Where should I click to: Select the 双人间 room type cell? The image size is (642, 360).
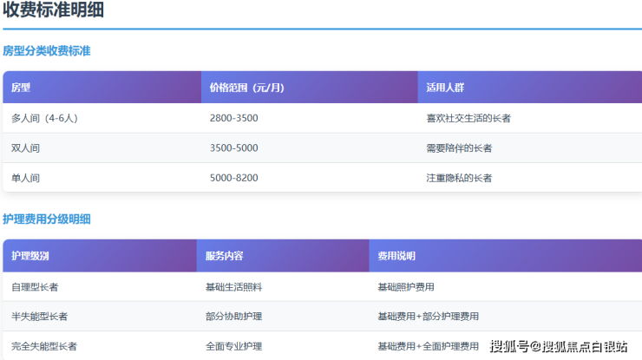point(26,148)
